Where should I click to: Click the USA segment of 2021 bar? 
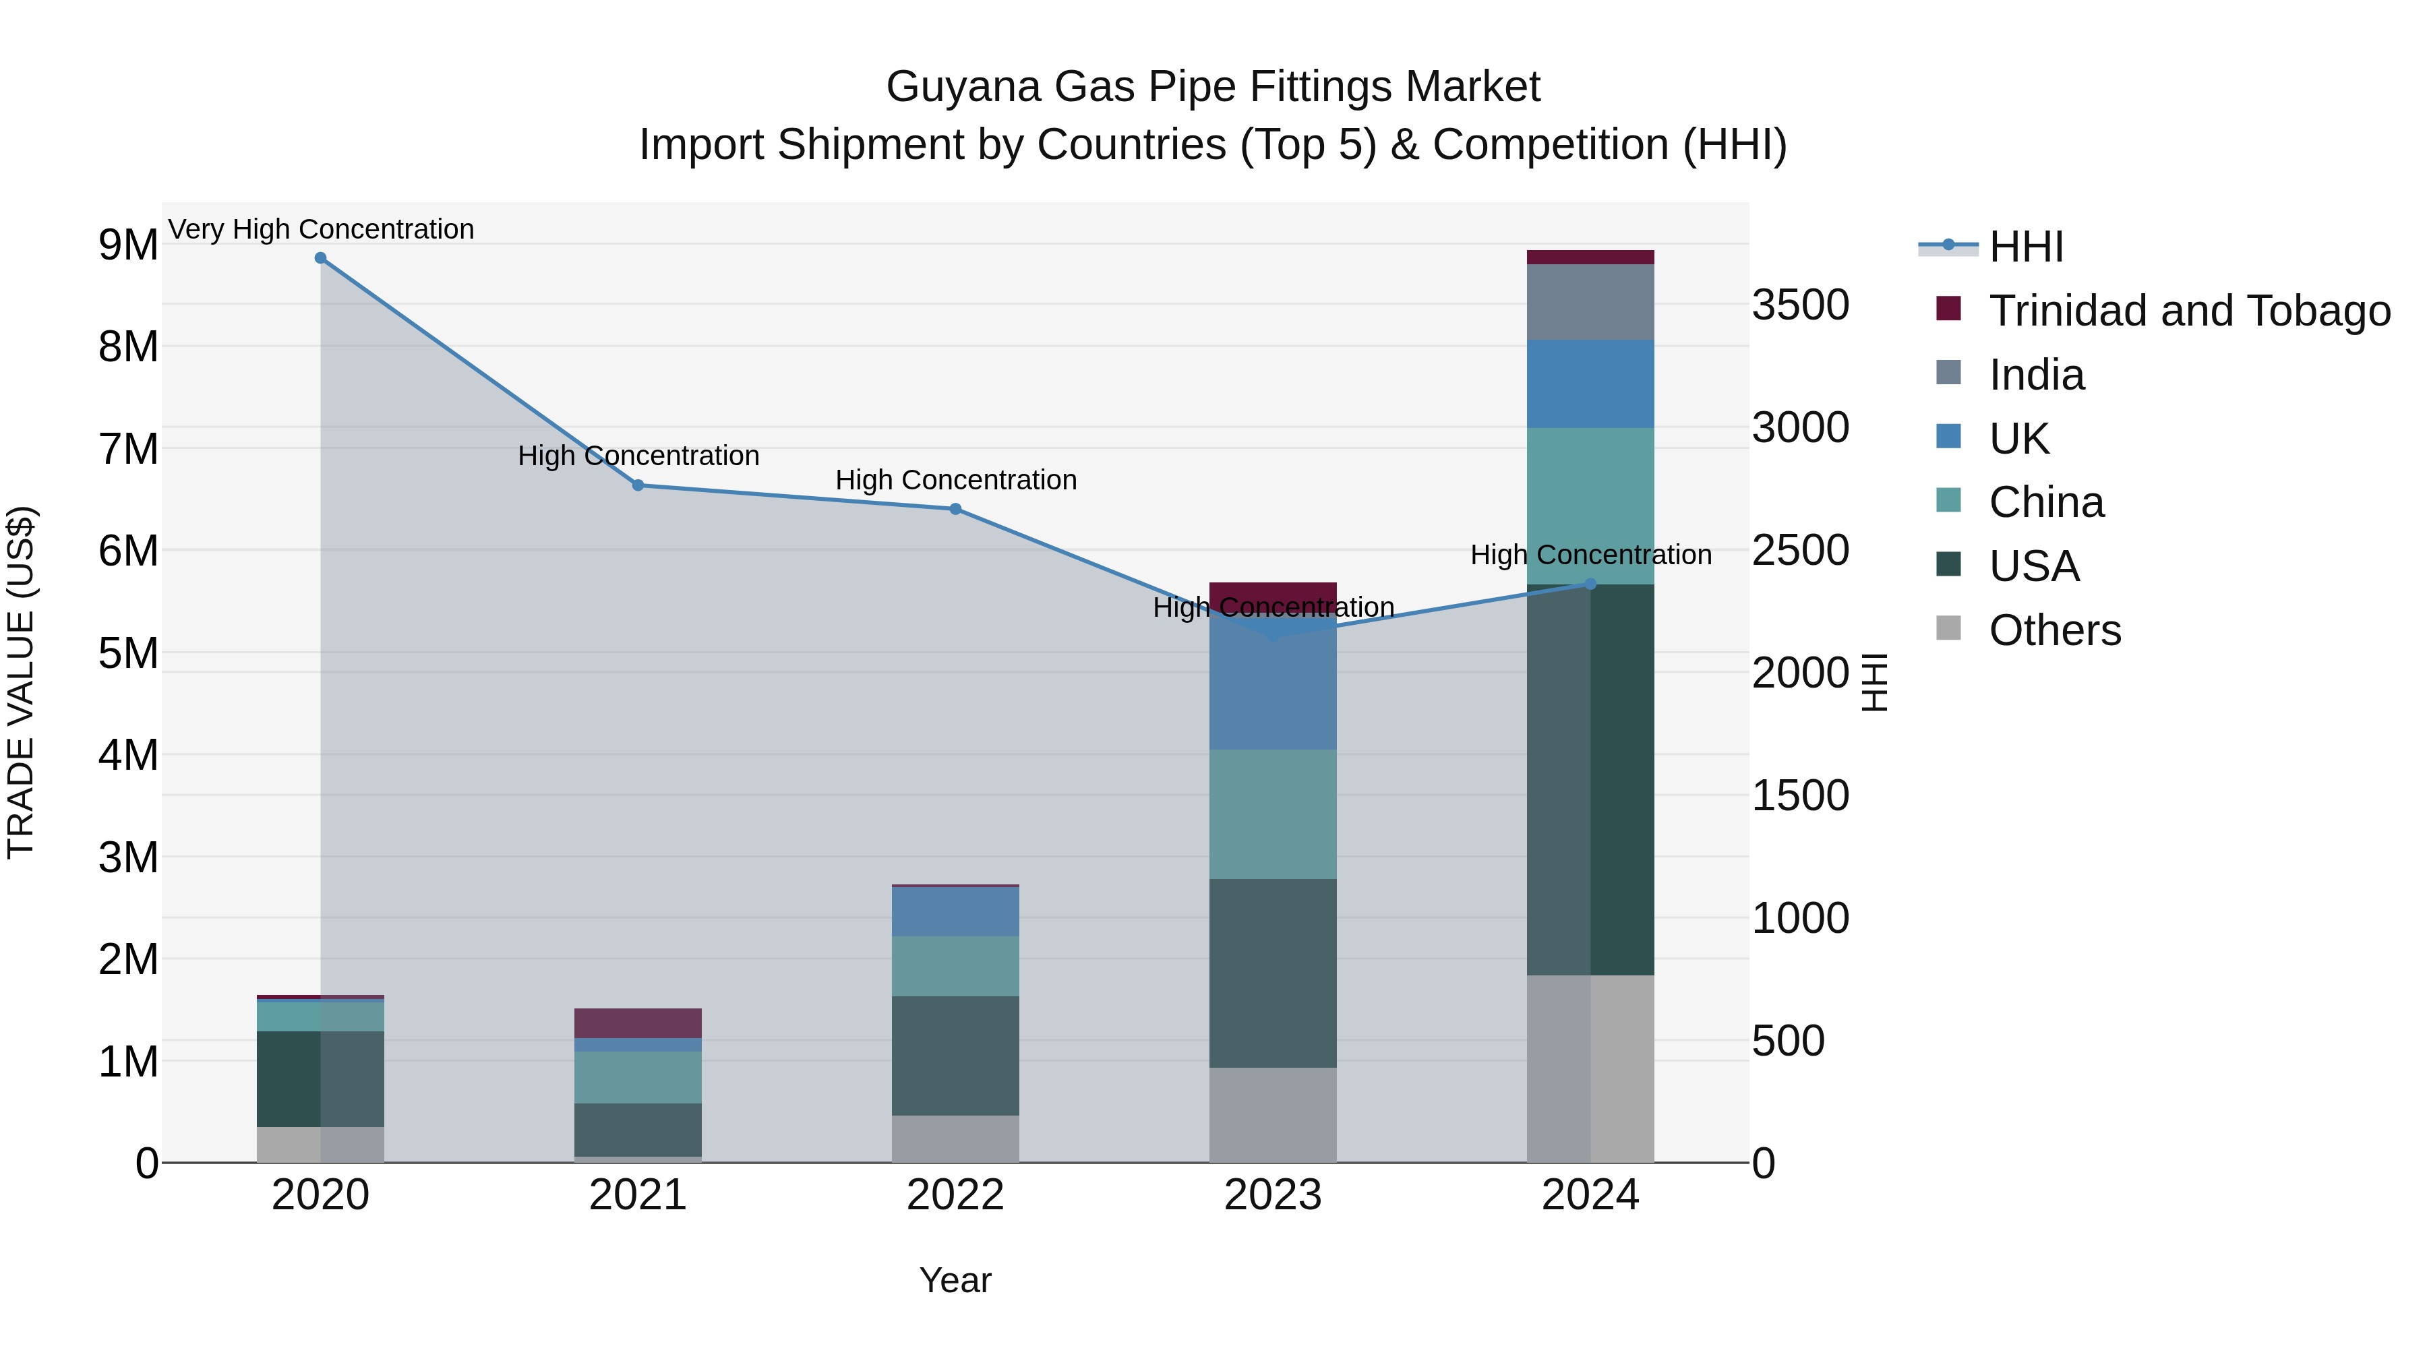click(638, 1130)
